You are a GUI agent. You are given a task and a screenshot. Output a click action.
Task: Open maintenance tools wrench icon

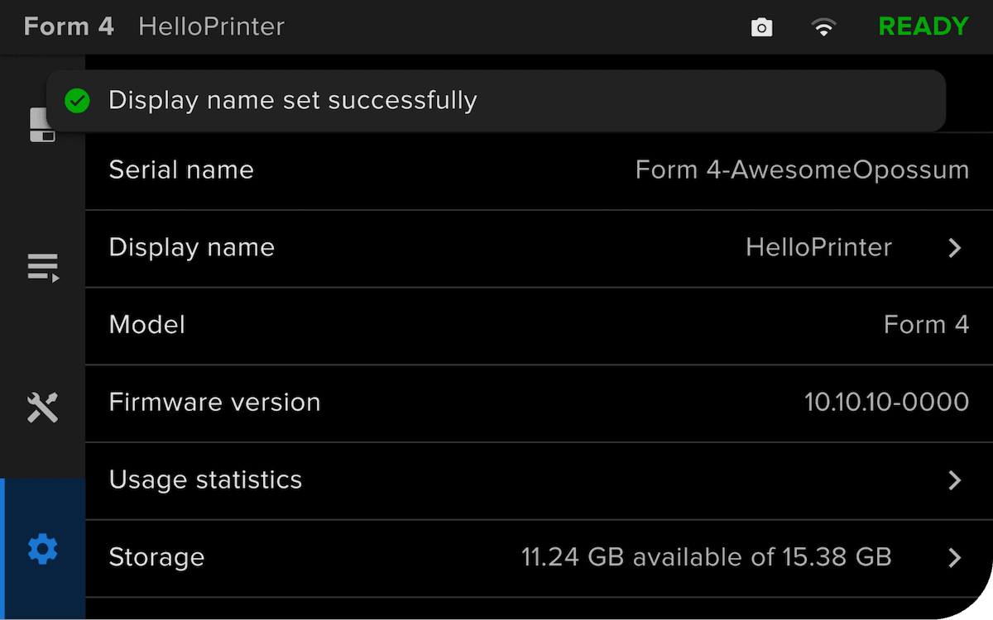tap(43, 408)
